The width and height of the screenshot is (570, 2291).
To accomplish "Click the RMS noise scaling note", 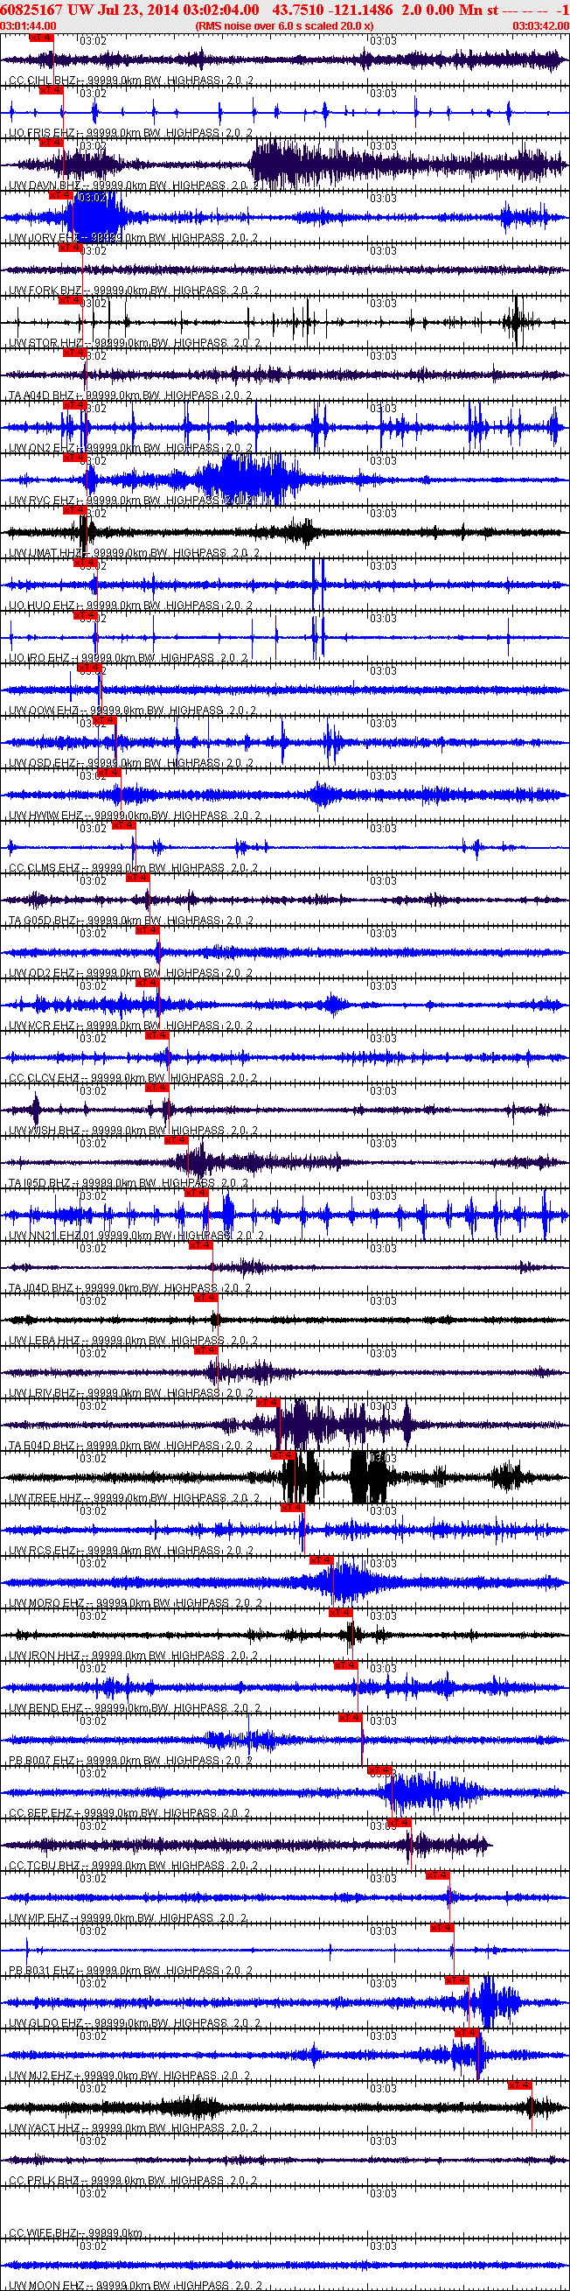I will coord(284,25).
